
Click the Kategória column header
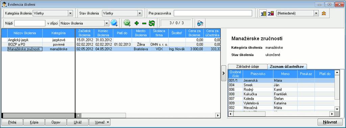tap(58, 33)
